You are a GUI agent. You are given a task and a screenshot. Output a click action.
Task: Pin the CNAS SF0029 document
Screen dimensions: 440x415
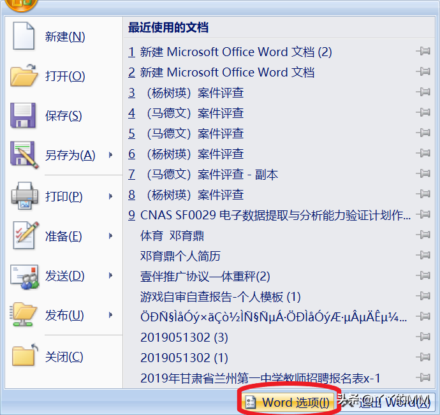(423, 214)
